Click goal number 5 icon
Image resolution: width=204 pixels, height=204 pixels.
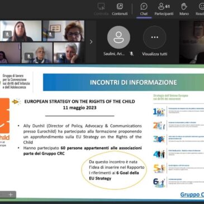(x=159, y=169)
